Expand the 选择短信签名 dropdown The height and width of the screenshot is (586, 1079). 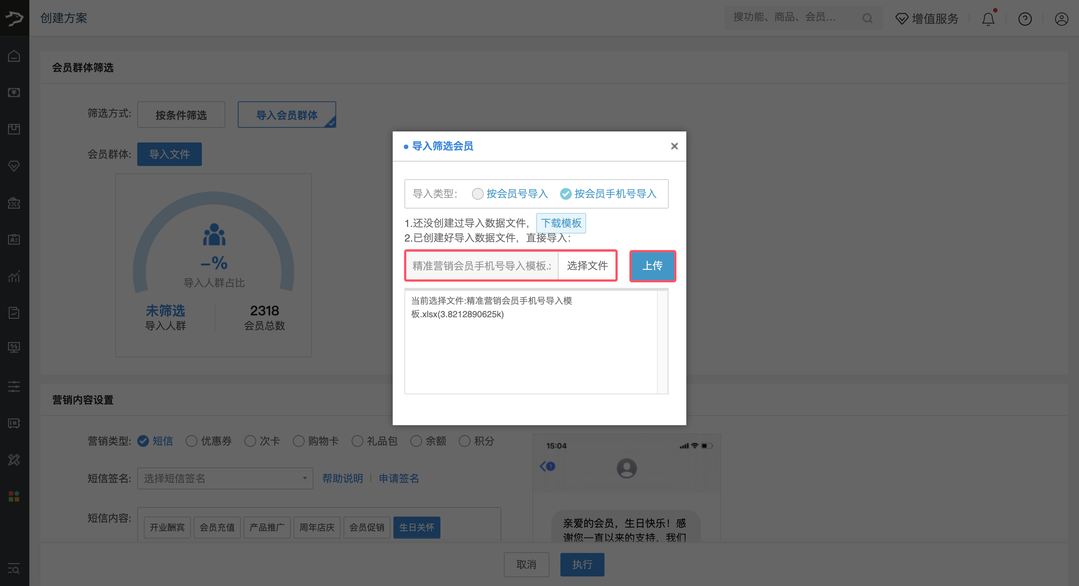click(x=225, y=478)
